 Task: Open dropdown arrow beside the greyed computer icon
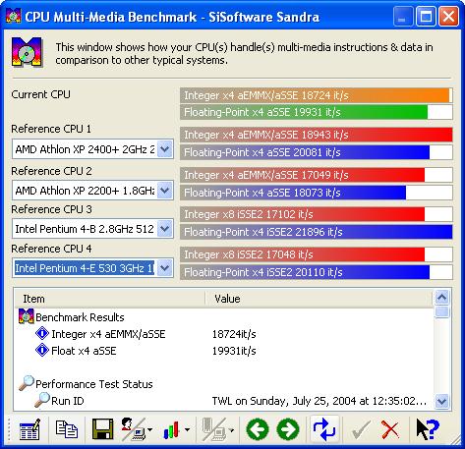(231, 429)
